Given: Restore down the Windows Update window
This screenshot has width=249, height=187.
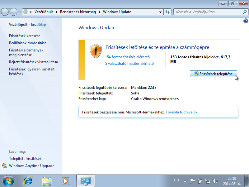Looking at the screenshot, I should tap(233, 3).
